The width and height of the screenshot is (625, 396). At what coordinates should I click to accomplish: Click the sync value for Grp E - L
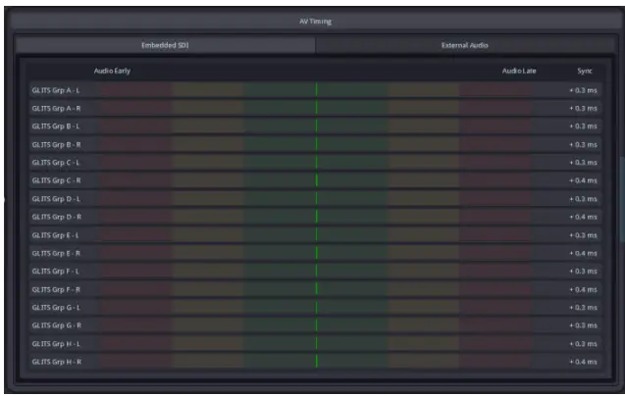click(x=583, y=235)
